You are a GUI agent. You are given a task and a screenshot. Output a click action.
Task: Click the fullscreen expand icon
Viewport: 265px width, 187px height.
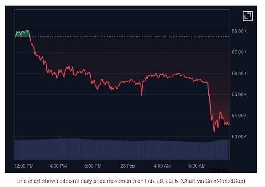click(248, 16)
